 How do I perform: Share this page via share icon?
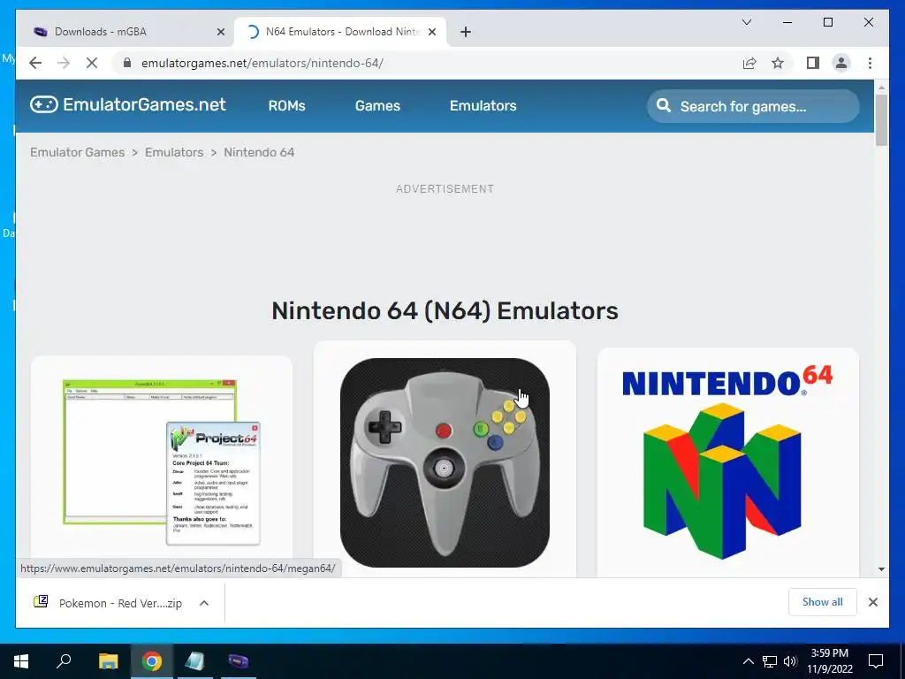(x=749, y=63)
